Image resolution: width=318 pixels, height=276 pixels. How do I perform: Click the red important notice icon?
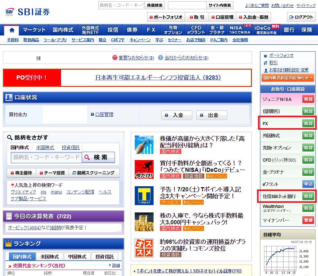(x=115, y=57)
